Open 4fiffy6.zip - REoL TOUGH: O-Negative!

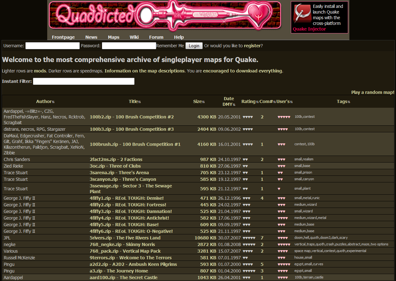pos(131,231)
